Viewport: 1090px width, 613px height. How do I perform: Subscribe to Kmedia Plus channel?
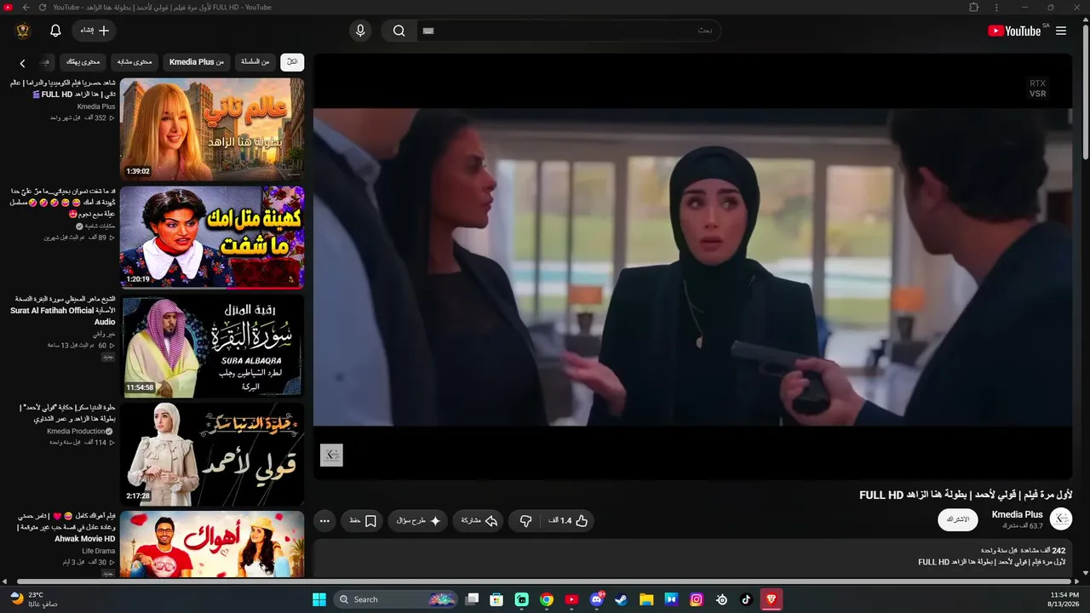point(958,519)
